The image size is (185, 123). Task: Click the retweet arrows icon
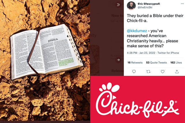(x=148, y=72)
